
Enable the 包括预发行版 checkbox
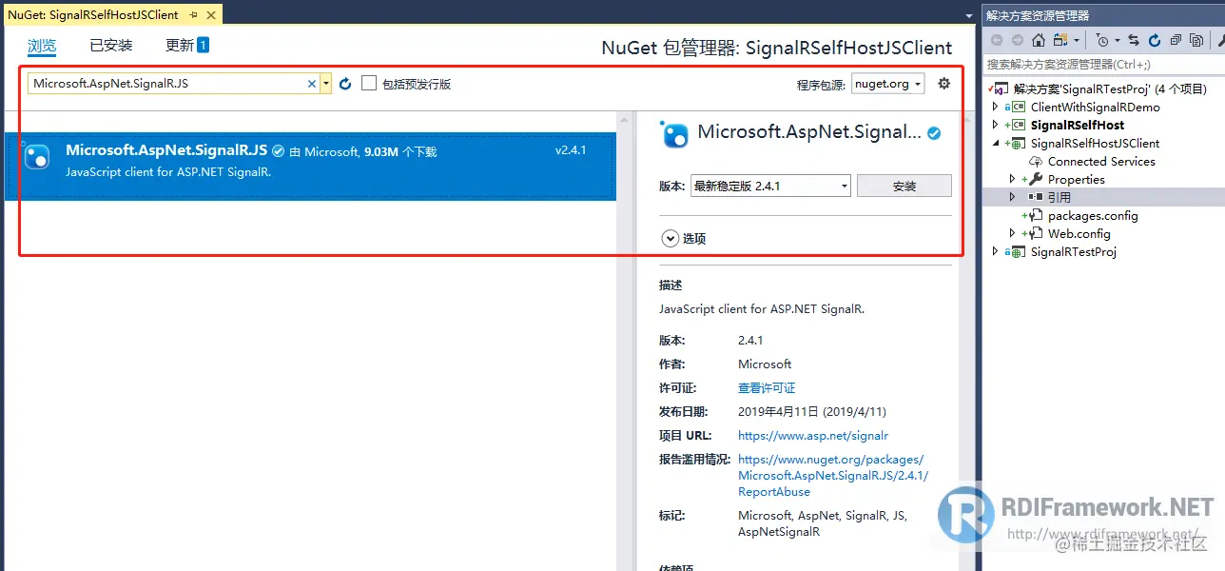click(x=368, y=83)
